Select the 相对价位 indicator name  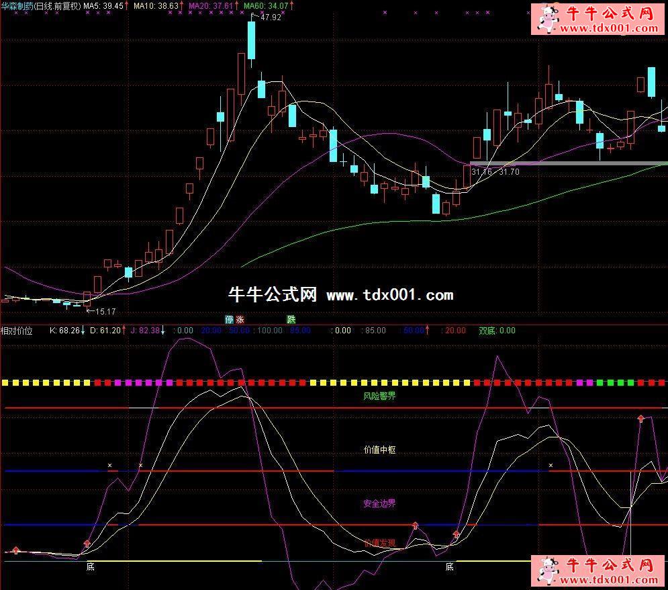tap(17, 331)
